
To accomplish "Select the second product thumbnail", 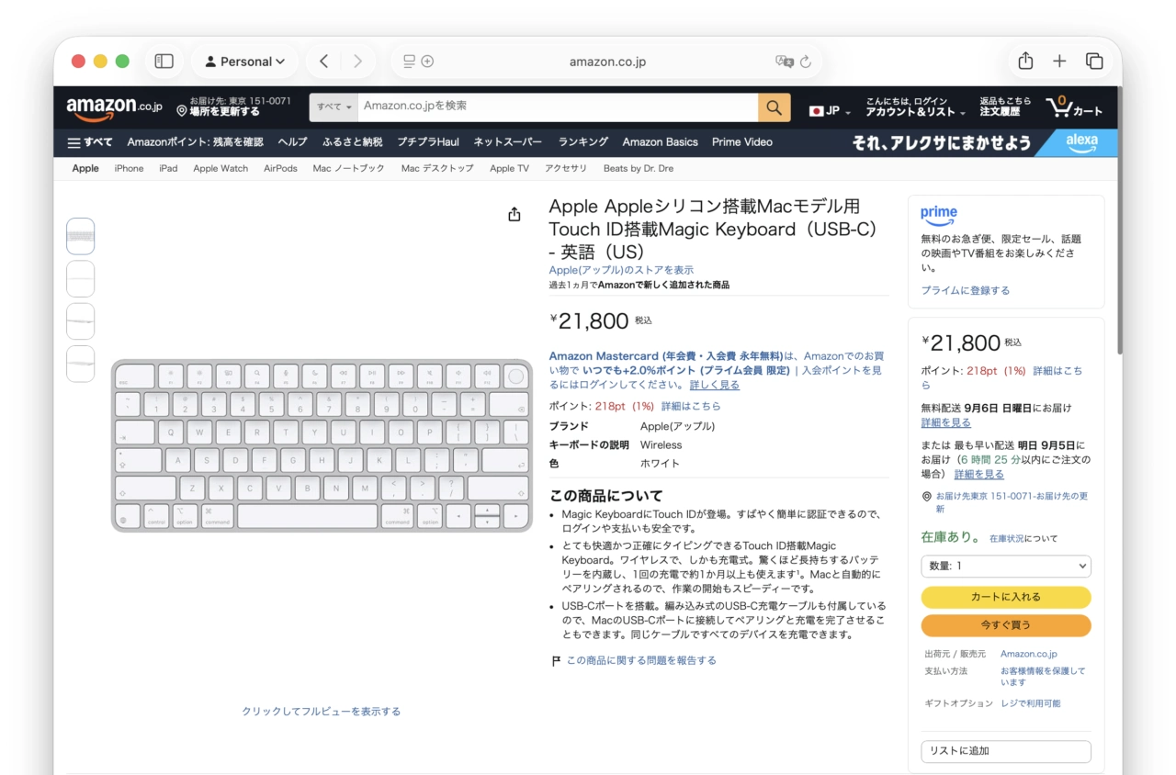I will pos(81,279).
